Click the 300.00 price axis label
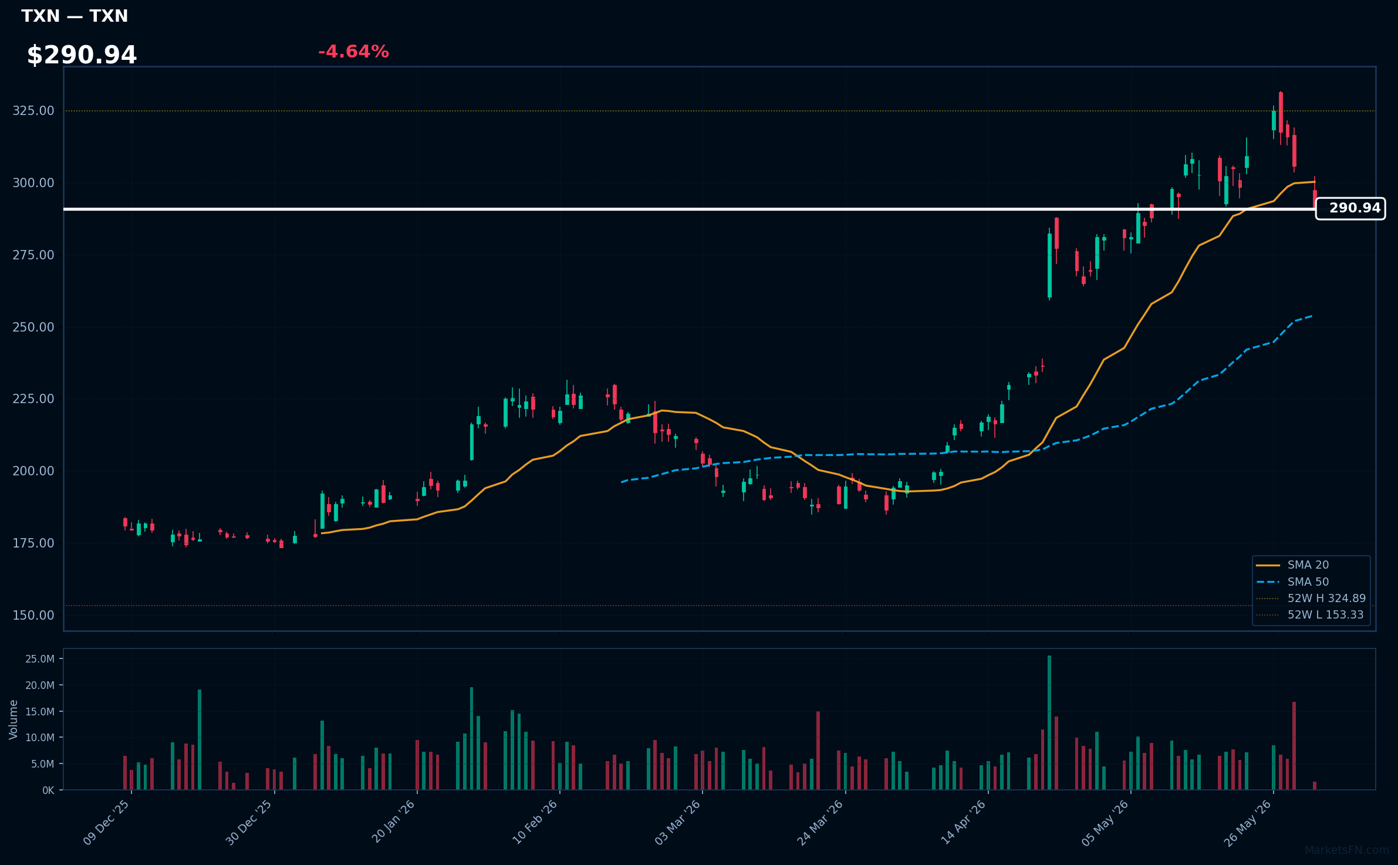Image resolution: width=1398 pixels, height=865 pixels. (x=33, y=183)
